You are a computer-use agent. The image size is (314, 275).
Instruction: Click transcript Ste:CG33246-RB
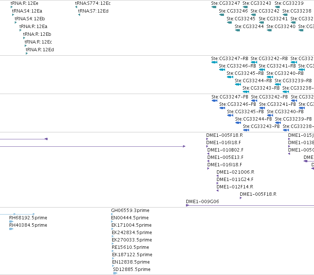(x=238, y=66)
